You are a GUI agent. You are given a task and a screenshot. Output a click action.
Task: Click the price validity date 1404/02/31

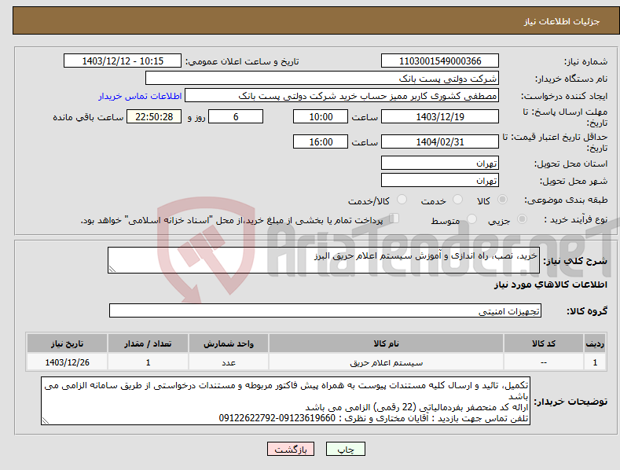tap(440, 141)
